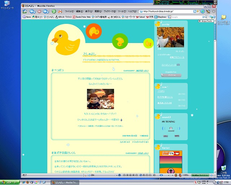Open the コメント[0] link
The width and height of the screenshot is (231, 185).
(125, 142)
